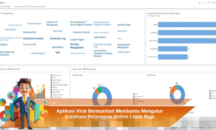Viewport: 216px width, 130px height.
Task: Open Terms of Use footer link
Action: pos(183,128)
